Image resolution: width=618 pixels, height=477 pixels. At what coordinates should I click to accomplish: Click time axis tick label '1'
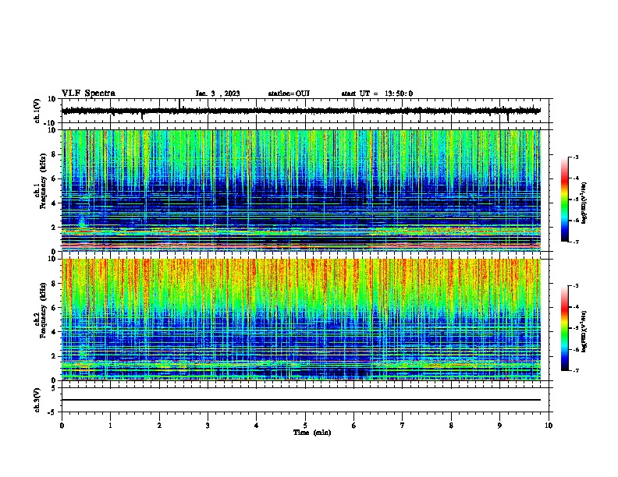pyautogui.click(x=110, y=426)
